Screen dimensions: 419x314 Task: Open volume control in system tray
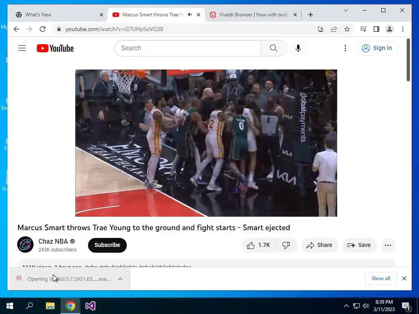366,306
